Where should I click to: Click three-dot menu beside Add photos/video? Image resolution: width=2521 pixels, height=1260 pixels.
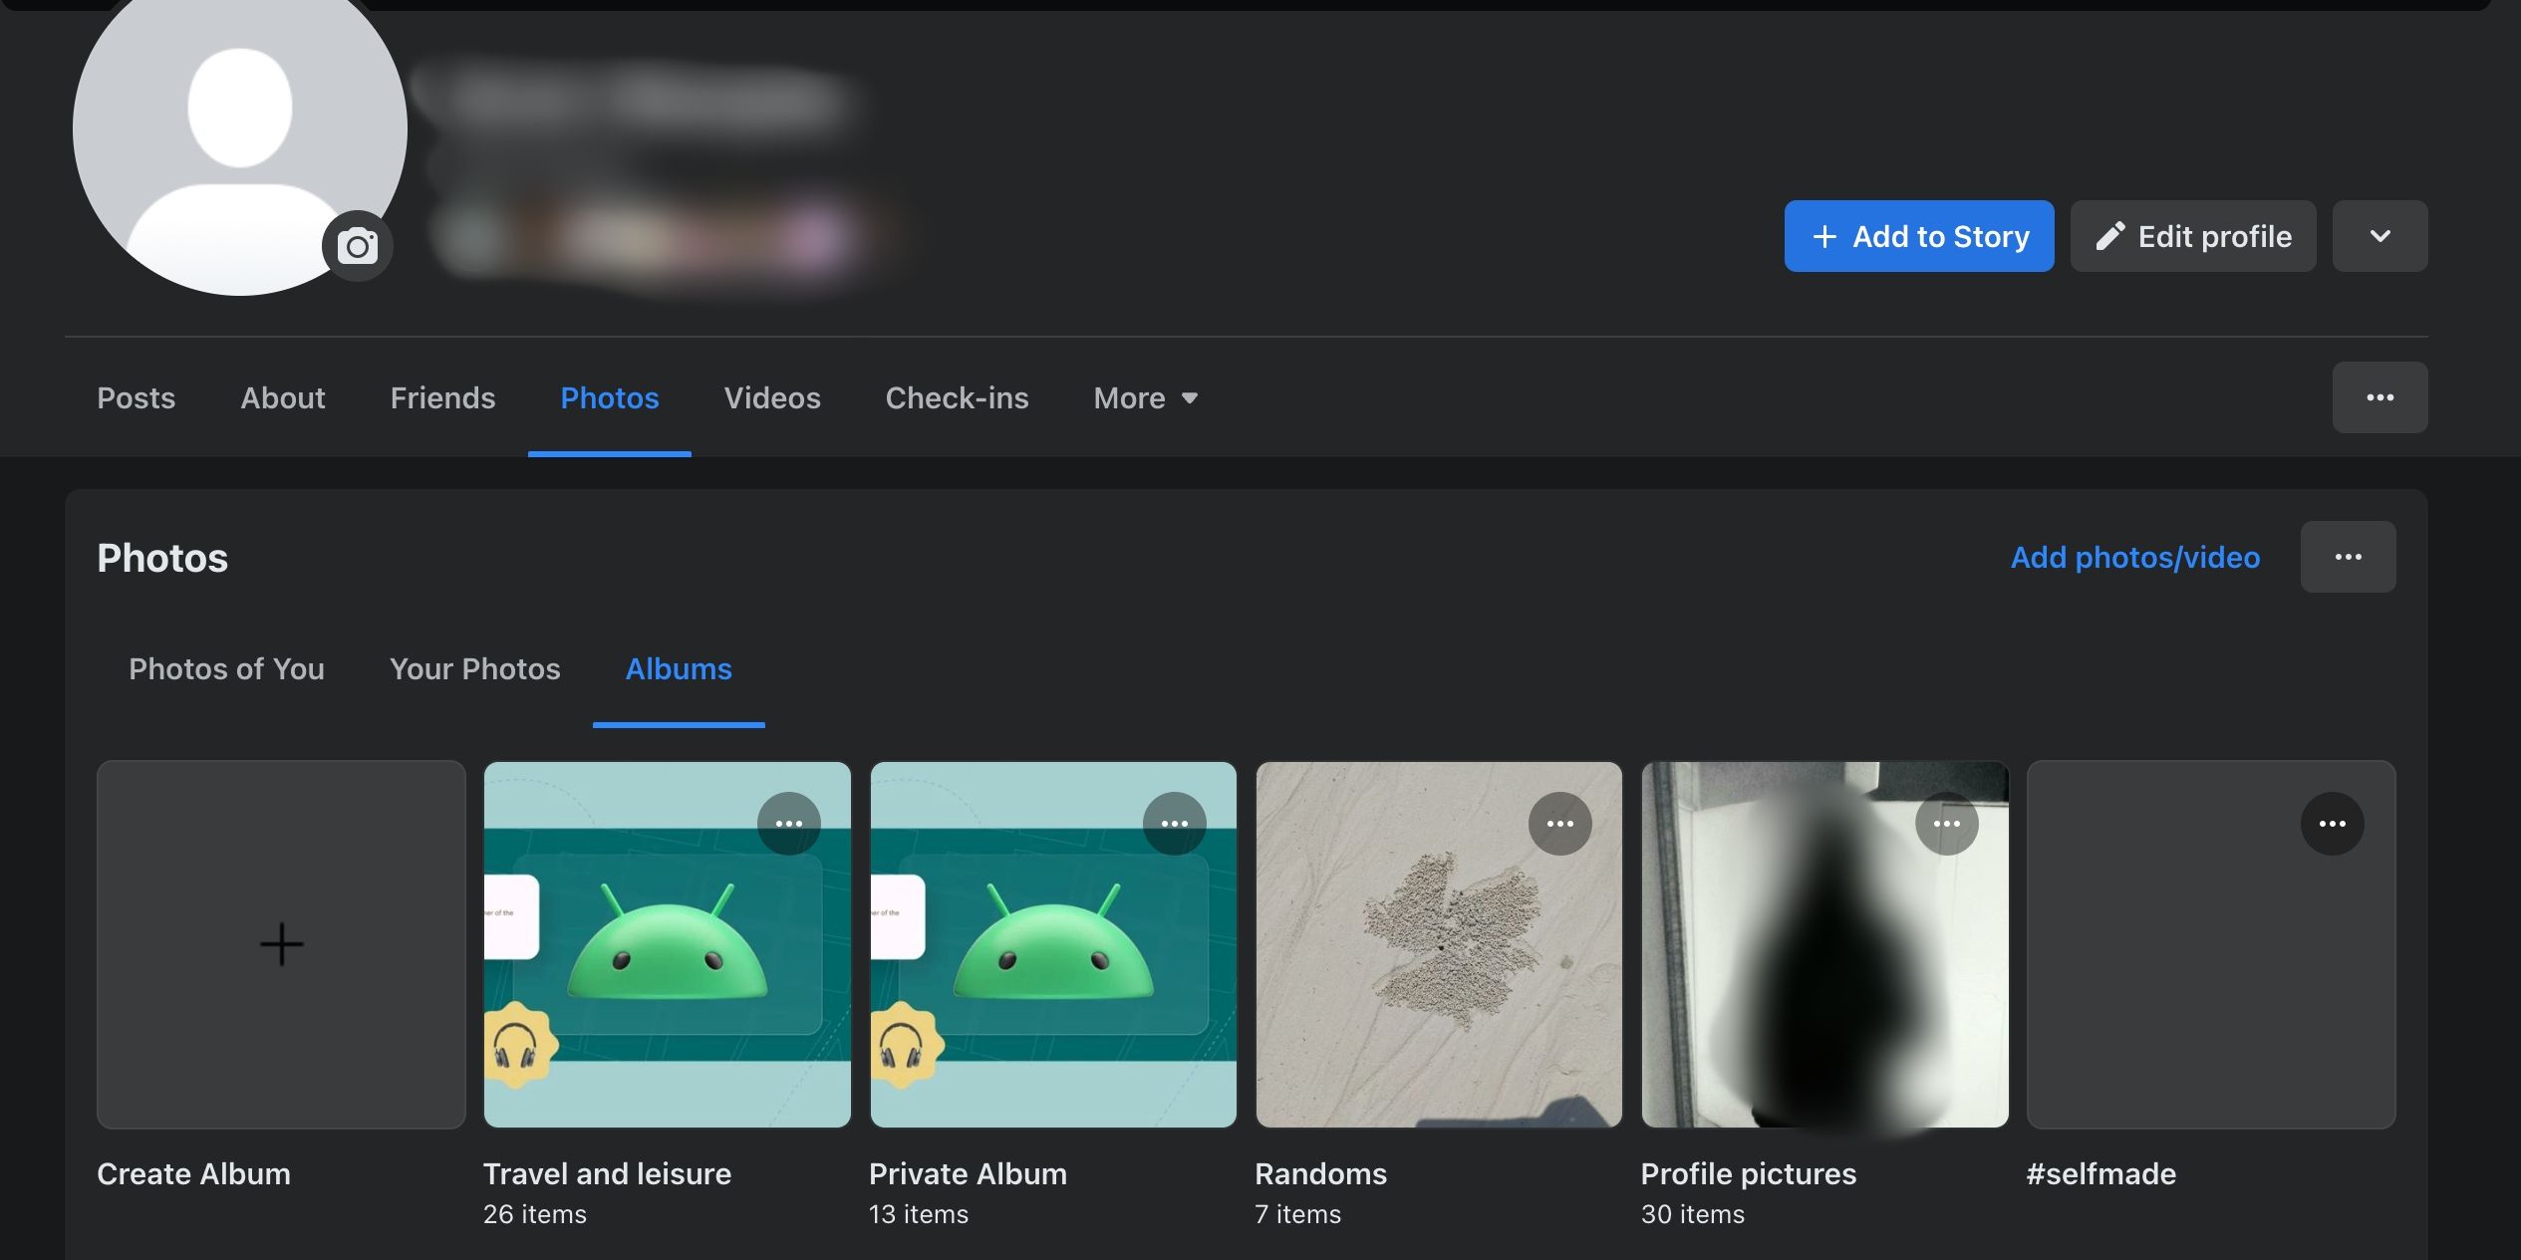tap(2348, 557)
